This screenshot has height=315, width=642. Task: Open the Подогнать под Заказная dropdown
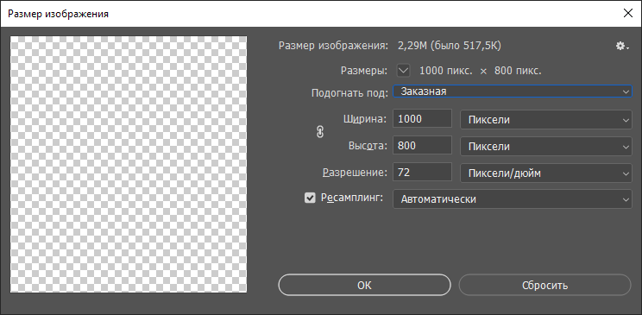point(513,91)
